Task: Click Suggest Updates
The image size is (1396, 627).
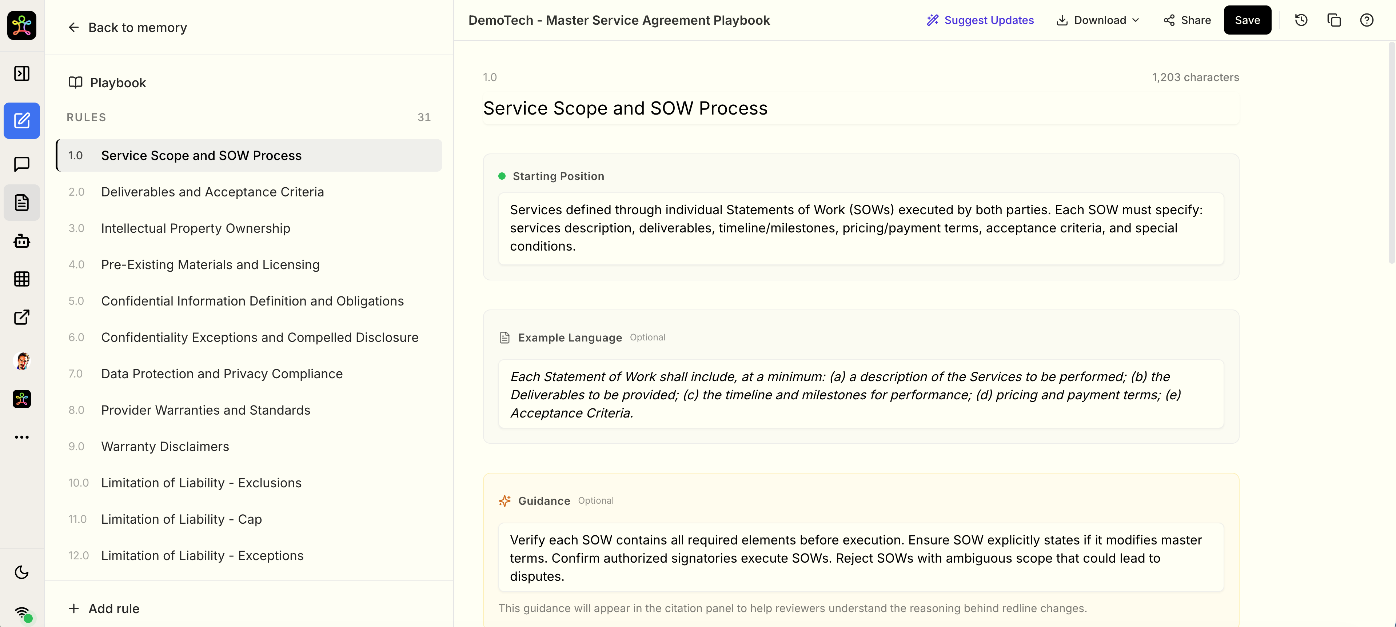Action: pos(981,20)
